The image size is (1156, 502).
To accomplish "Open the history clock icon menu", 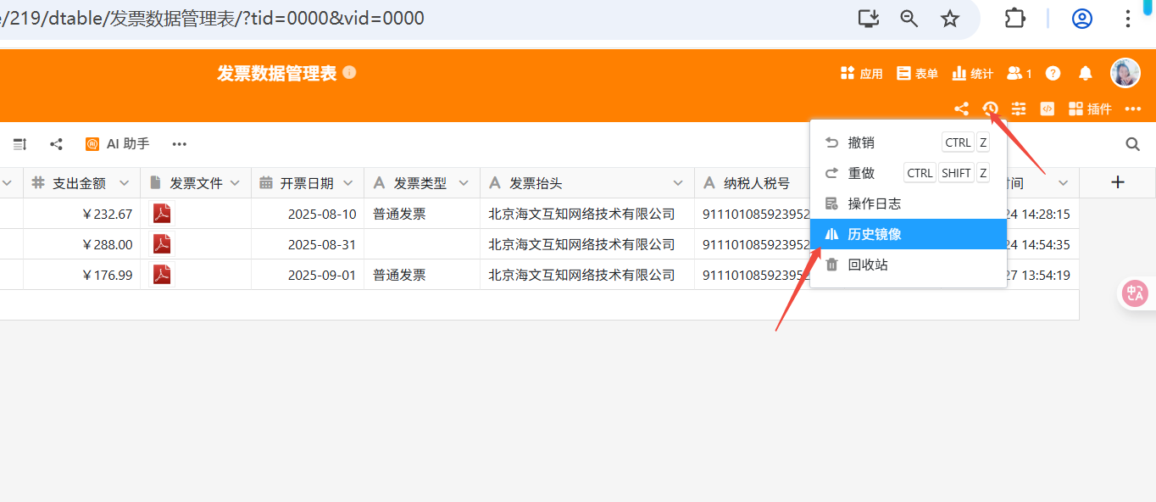I will pos(990,109).
